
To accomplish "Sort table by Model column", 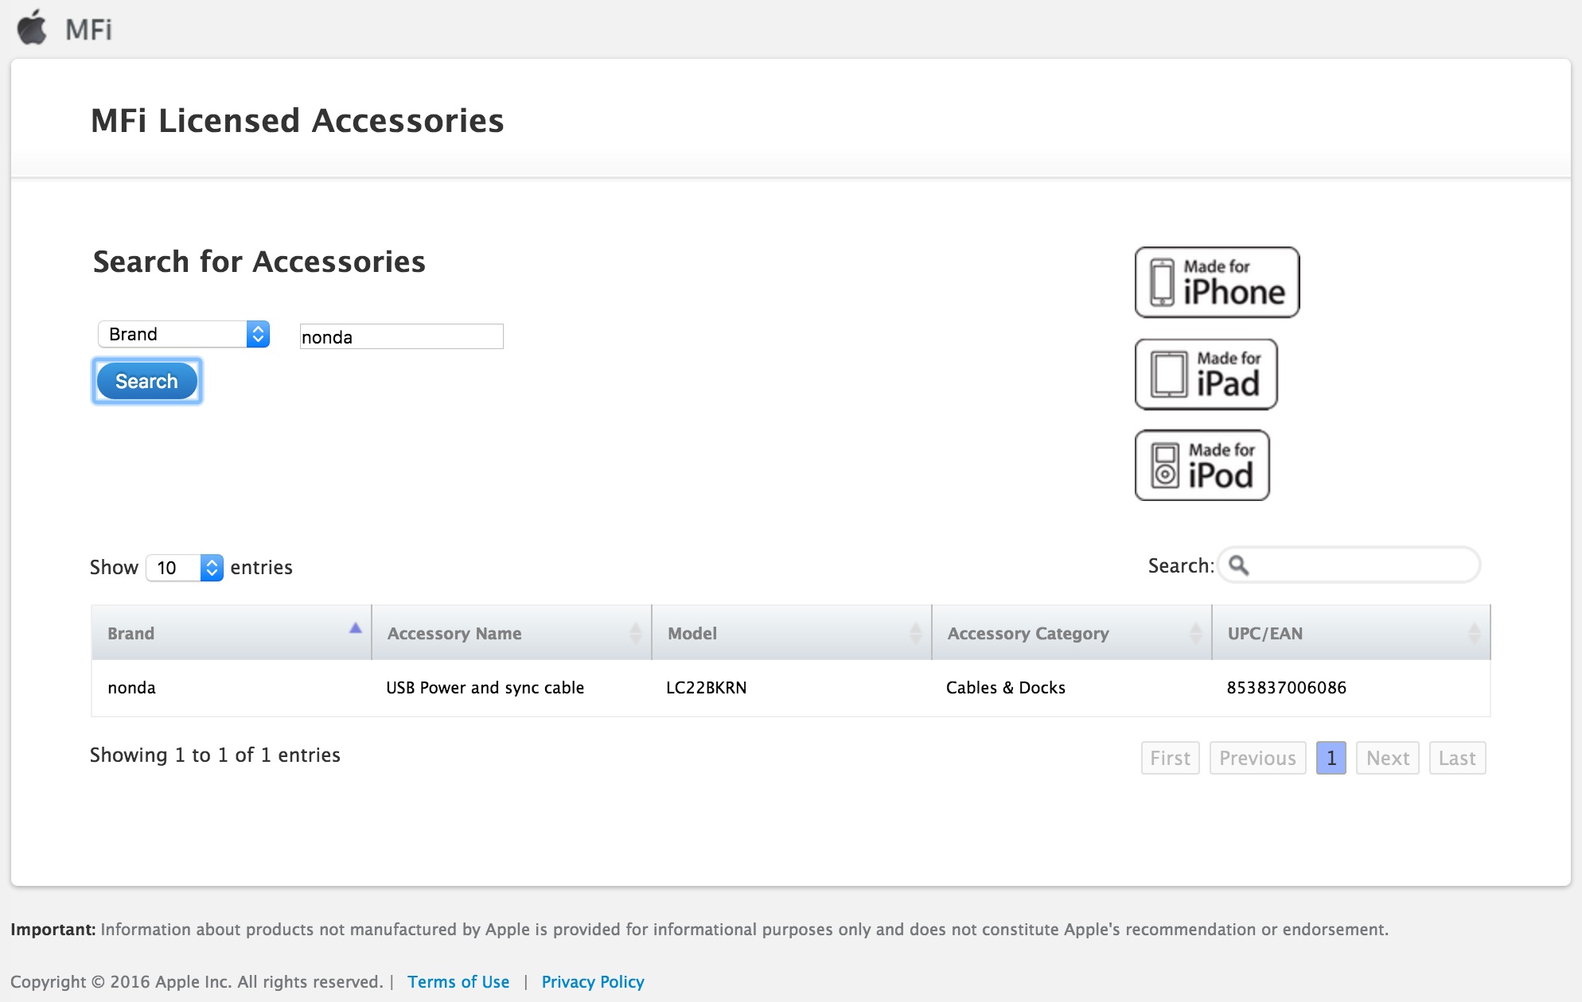I will point(792,633).
